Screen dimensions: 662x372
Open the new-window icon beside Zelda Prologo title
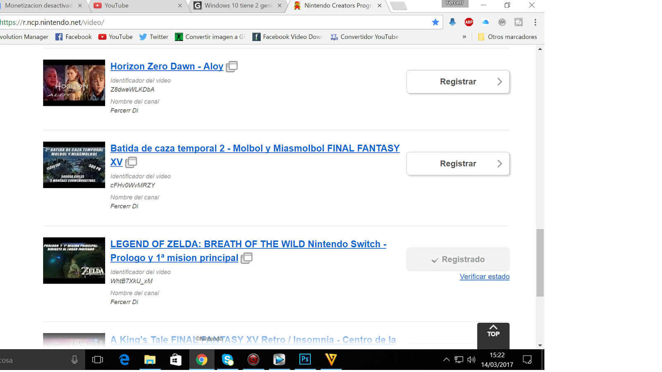tap(247, 258)
